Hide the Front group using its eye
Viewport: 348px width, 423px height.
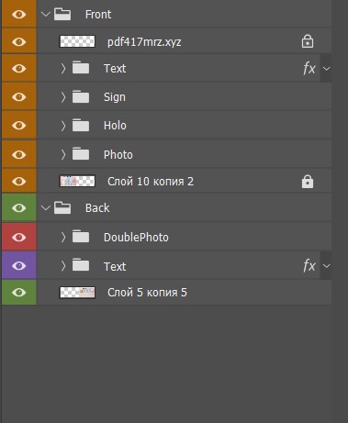(19, 14)
